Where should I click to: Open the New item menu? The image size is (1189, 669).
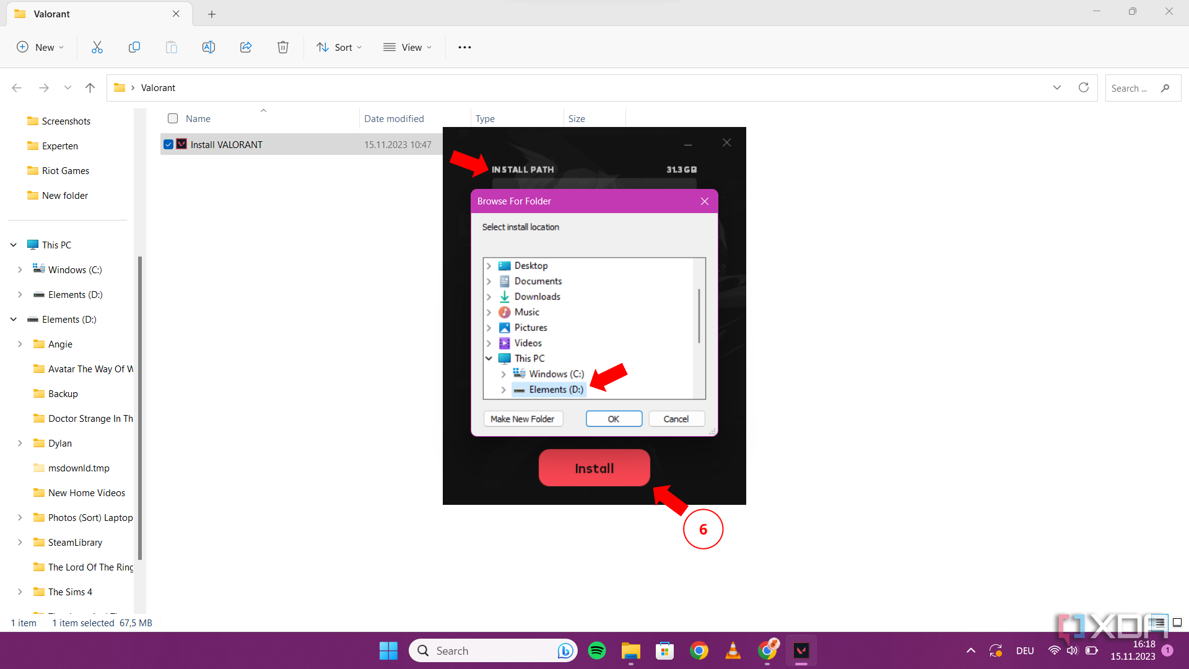click(40, 47)
